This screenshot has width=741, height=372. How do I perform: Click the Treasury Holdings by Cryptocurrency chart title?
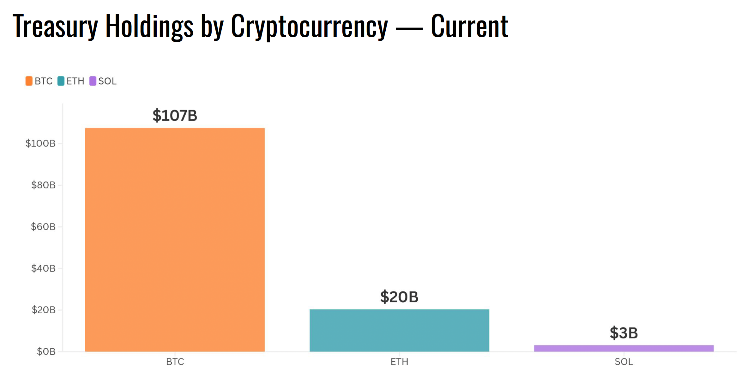260,26
